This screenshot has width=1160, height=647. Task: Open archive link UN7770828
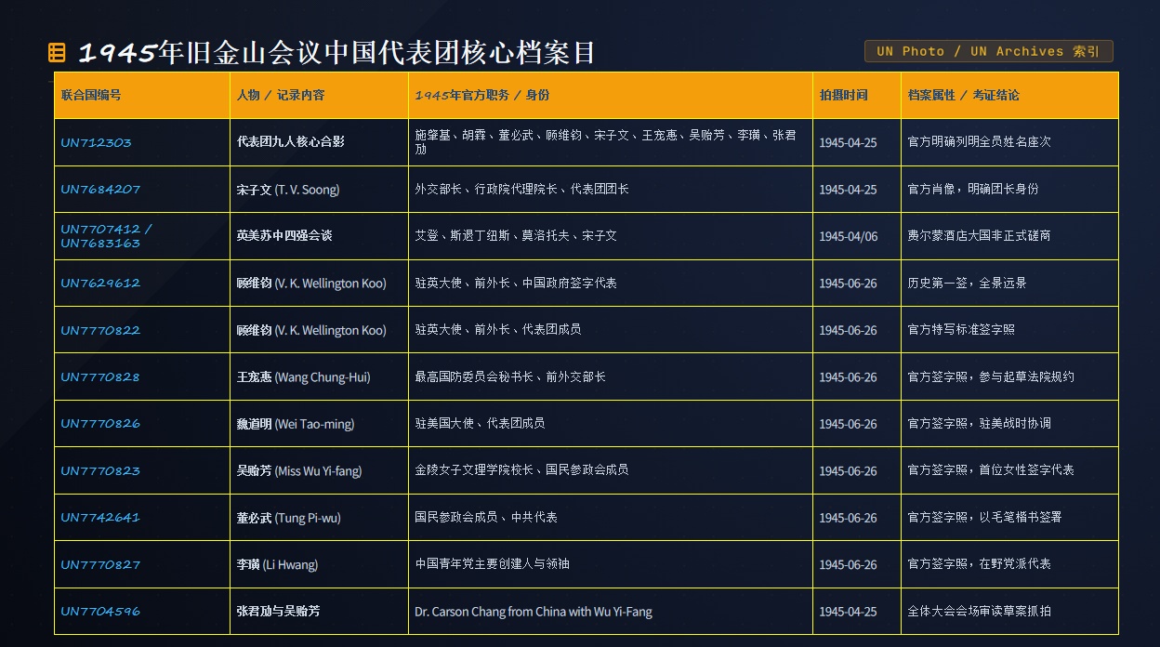point(100,376)
